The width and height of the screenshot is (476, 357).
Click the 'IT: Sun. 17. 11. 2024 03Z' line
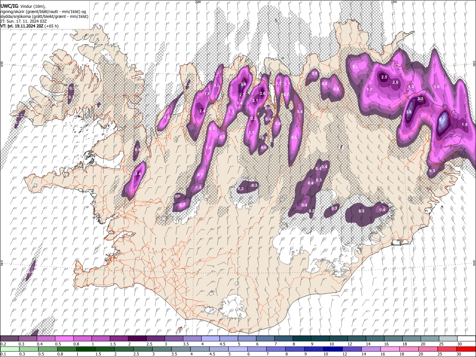[x=23, y=21]
